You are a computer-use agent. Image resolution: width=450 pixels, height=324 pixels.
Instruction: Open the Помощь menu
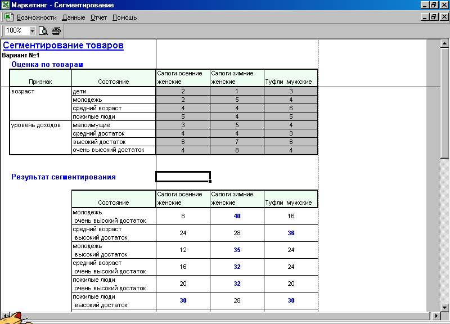124,17
